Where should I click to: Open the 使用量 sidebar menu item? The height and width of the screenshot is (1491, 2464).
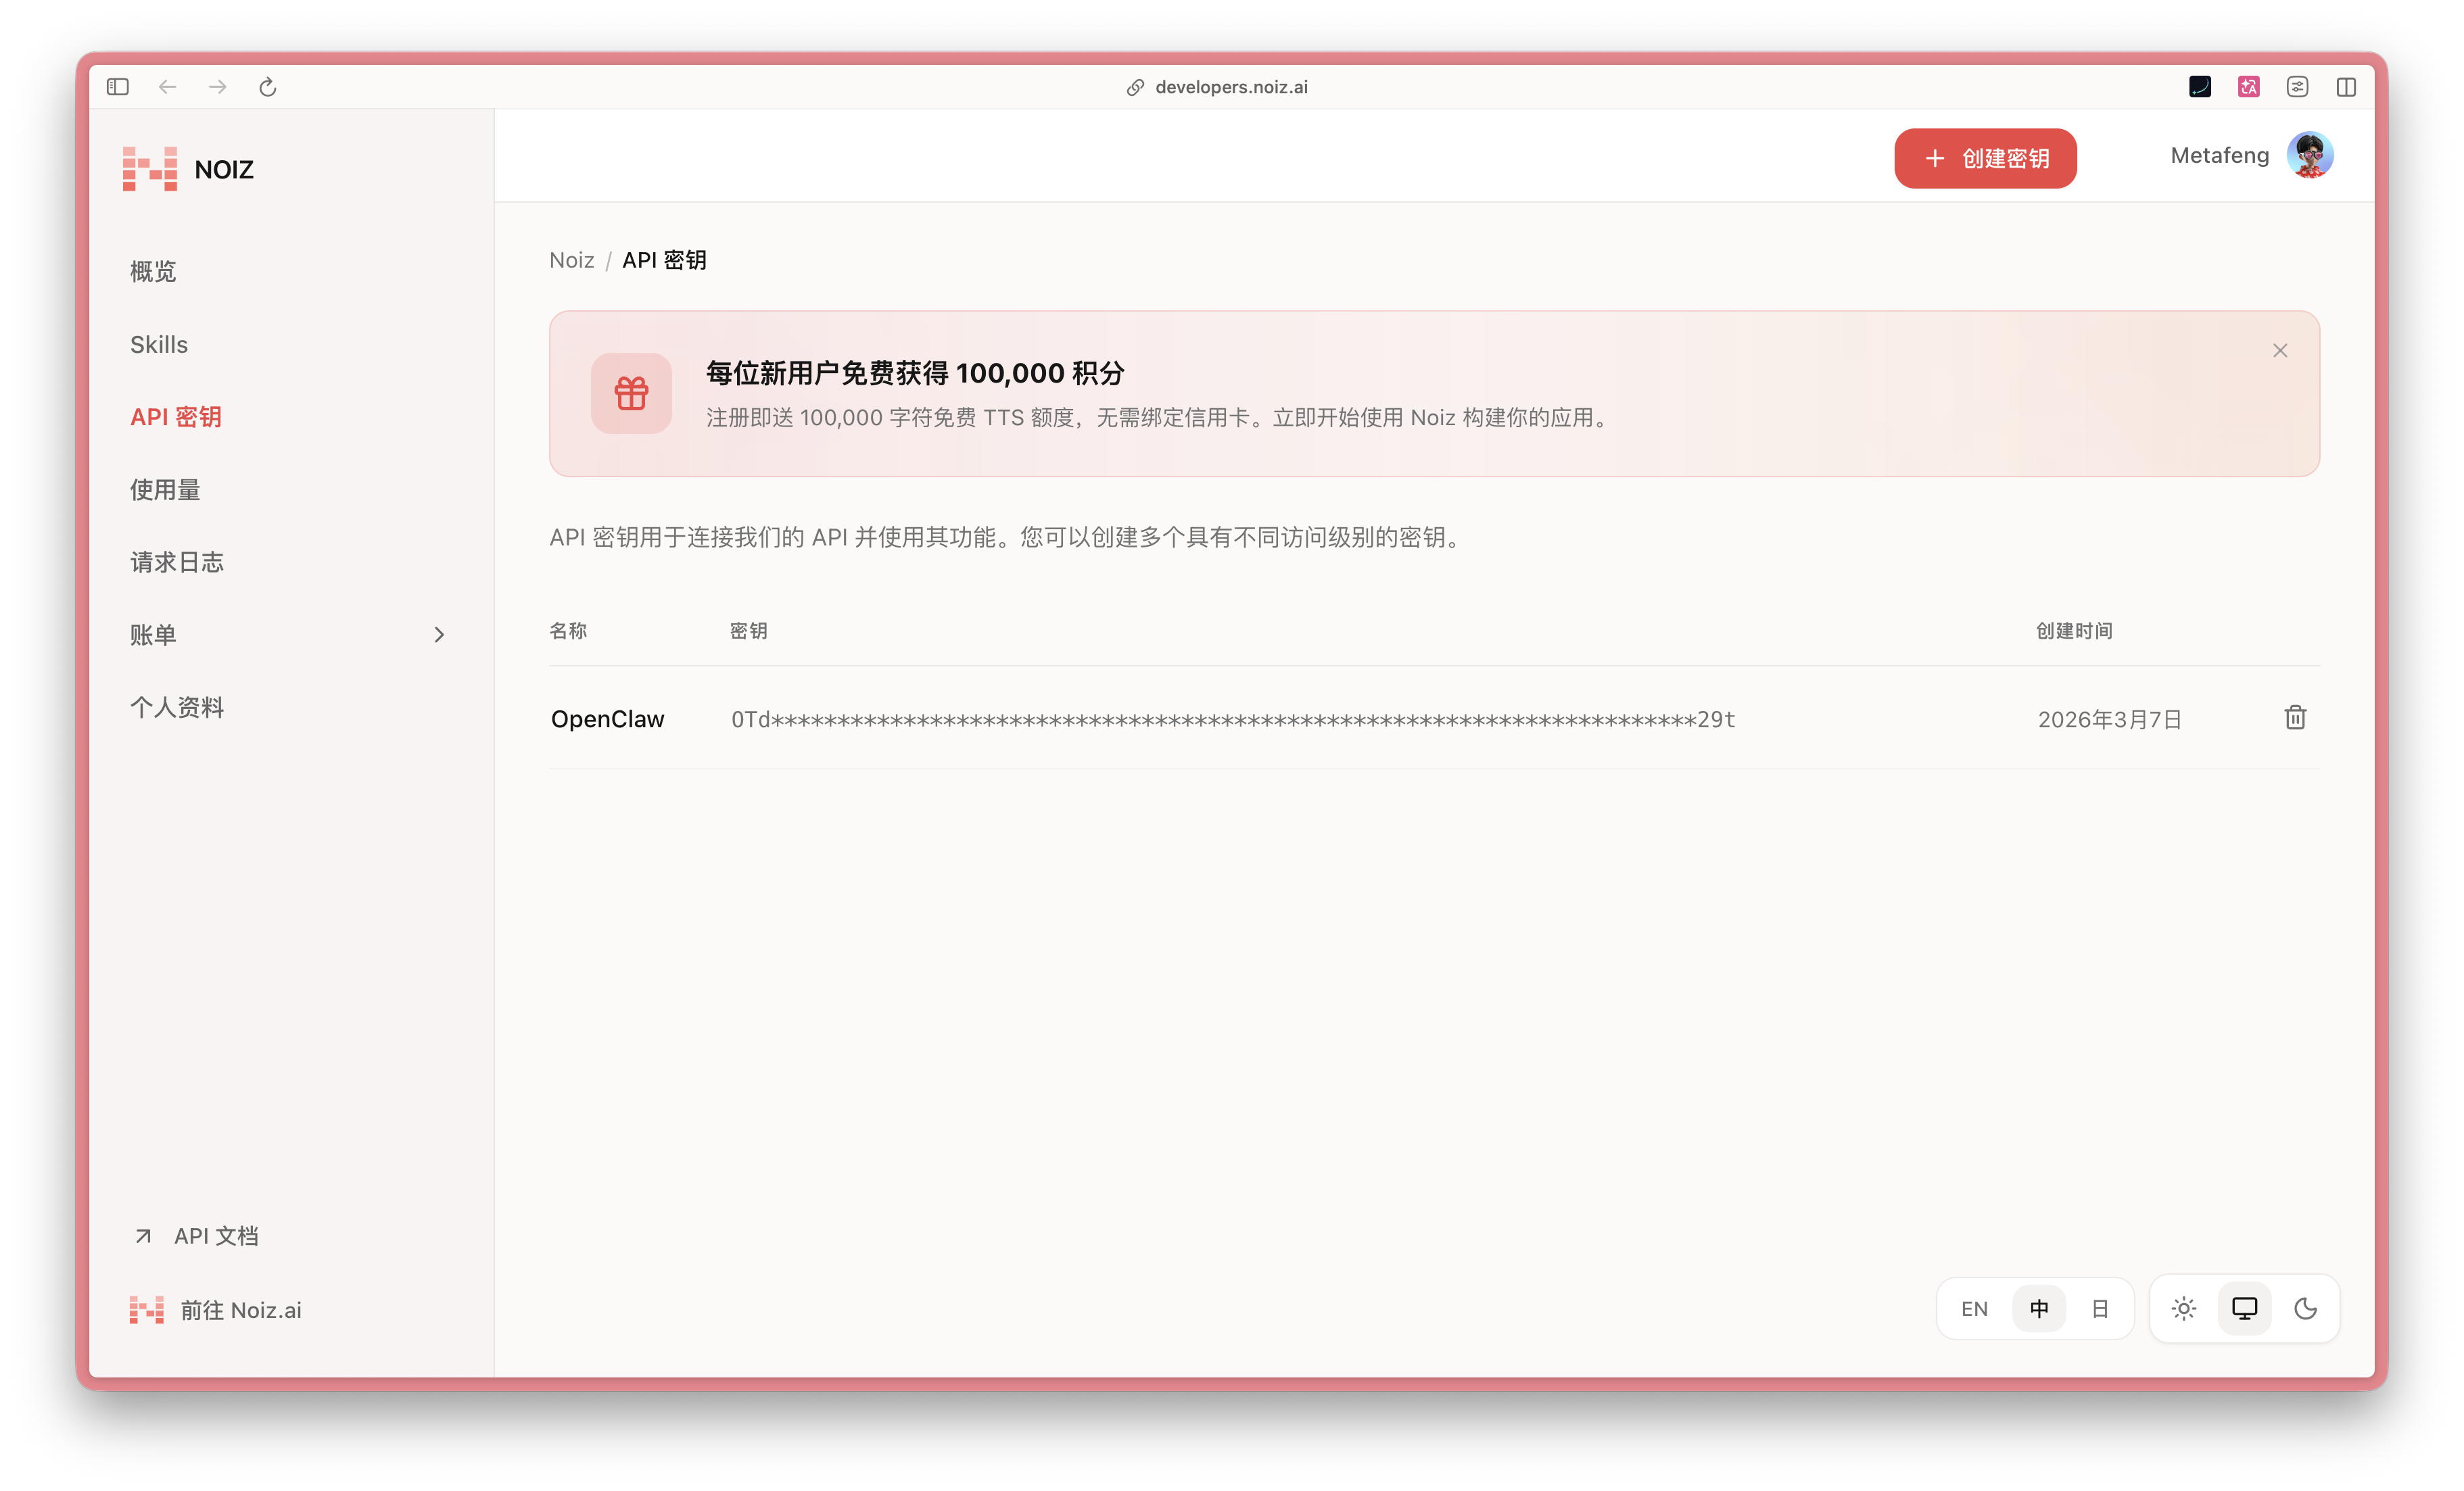tap(165, 489)
